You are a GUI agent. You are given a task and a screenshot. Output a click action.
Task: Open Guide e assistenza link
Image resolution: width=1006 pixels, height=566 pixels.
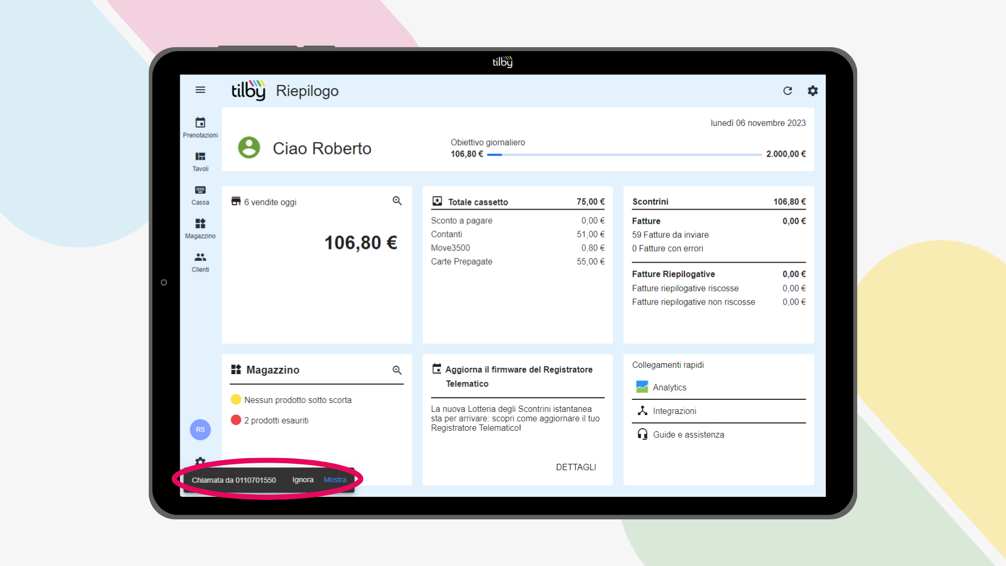click(x=688, y=434)
